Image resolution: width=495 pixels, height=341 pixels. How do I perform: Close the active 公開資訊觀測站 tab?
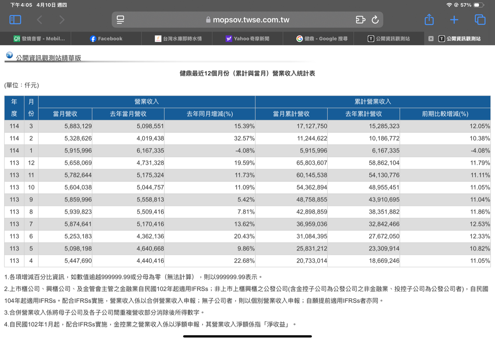[431, 39]
